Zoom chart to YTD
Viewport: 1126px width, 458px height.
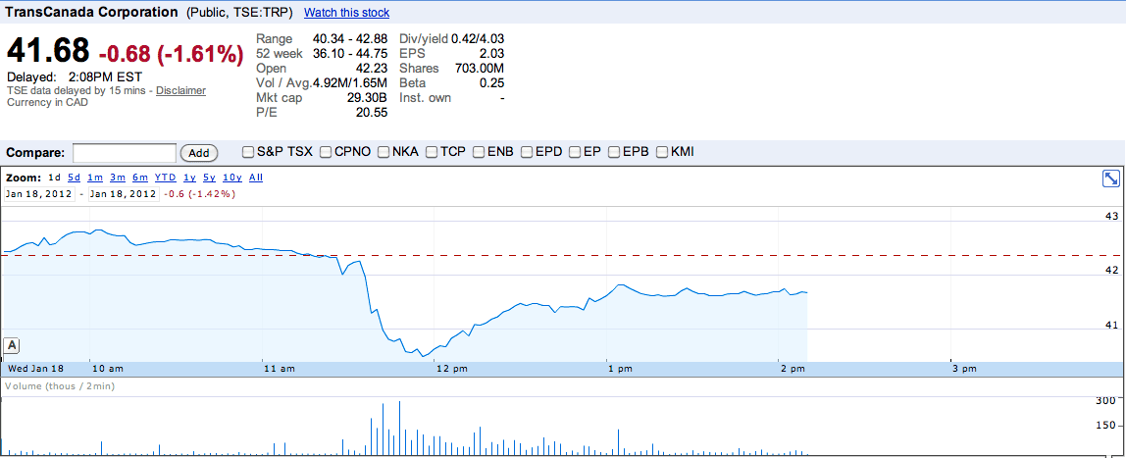click(x=165, y=178)
